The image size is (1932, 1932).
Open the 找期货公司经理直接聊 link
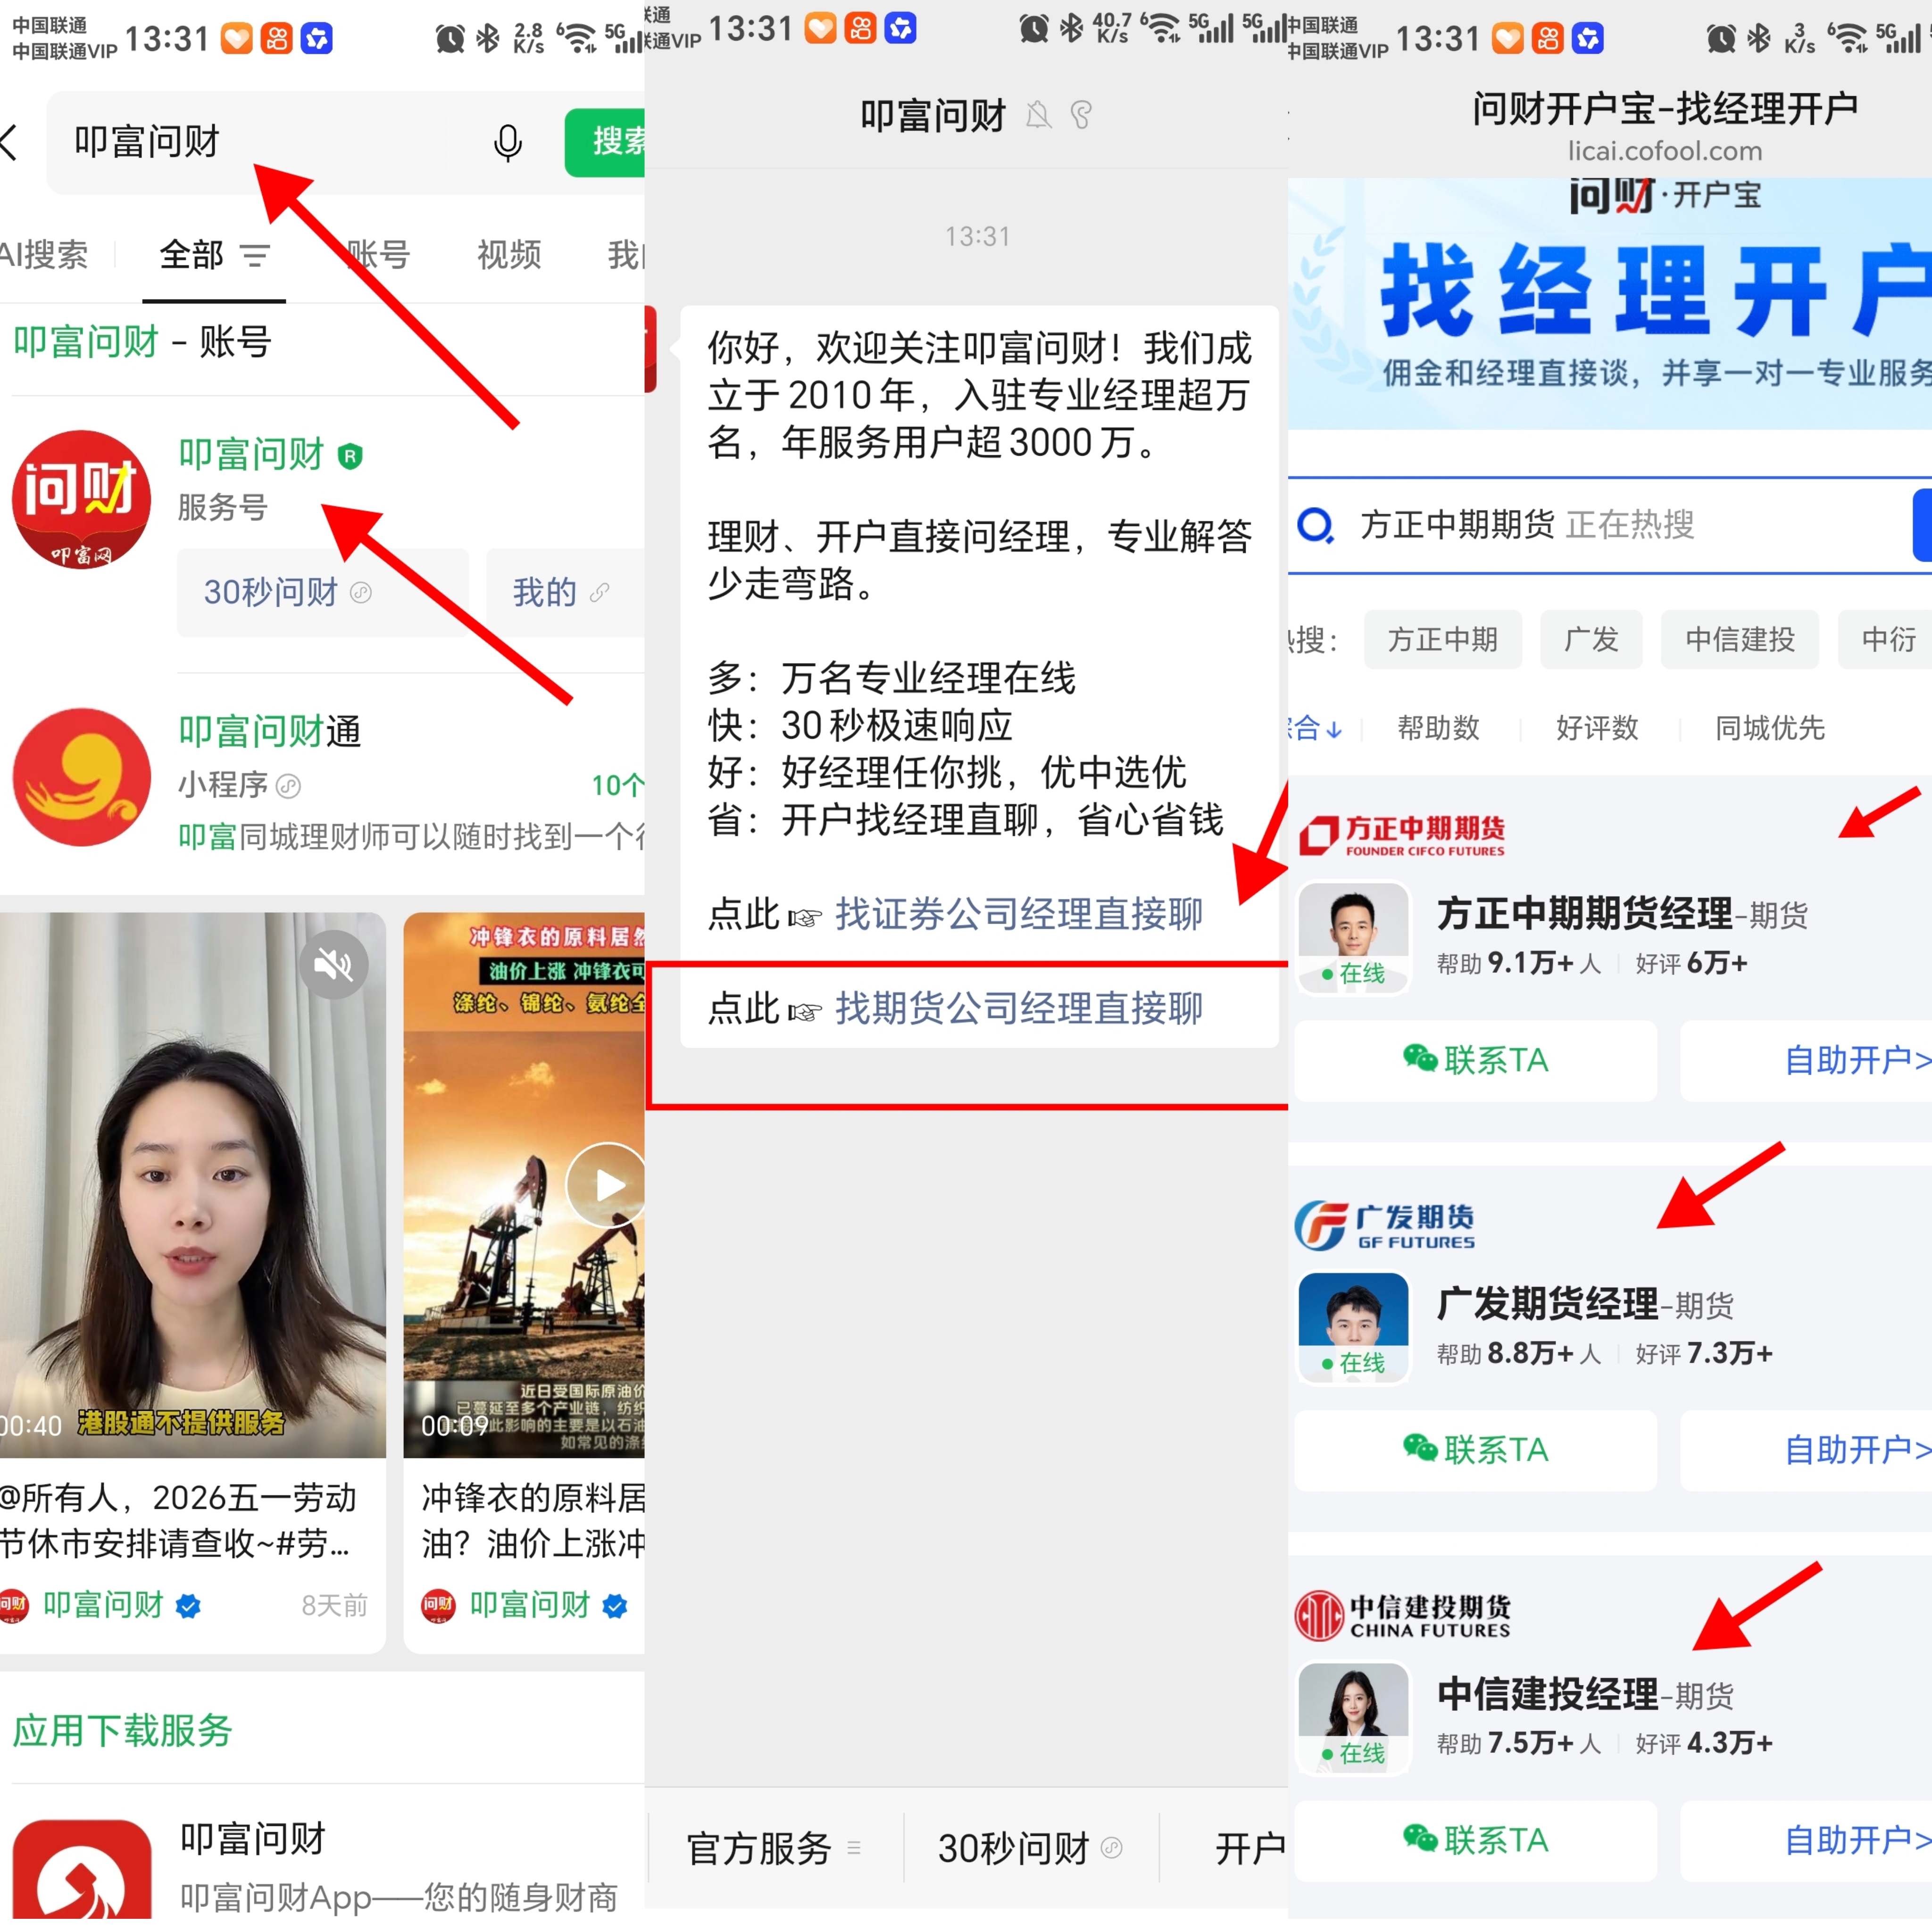[x=1018, y=1008]
